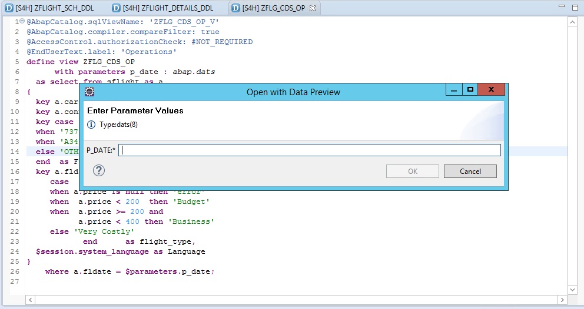Maximize the Open with Data Preview dialog
Image resolution: width=584 pixels, height=309 pixels.
pos(470,90)
